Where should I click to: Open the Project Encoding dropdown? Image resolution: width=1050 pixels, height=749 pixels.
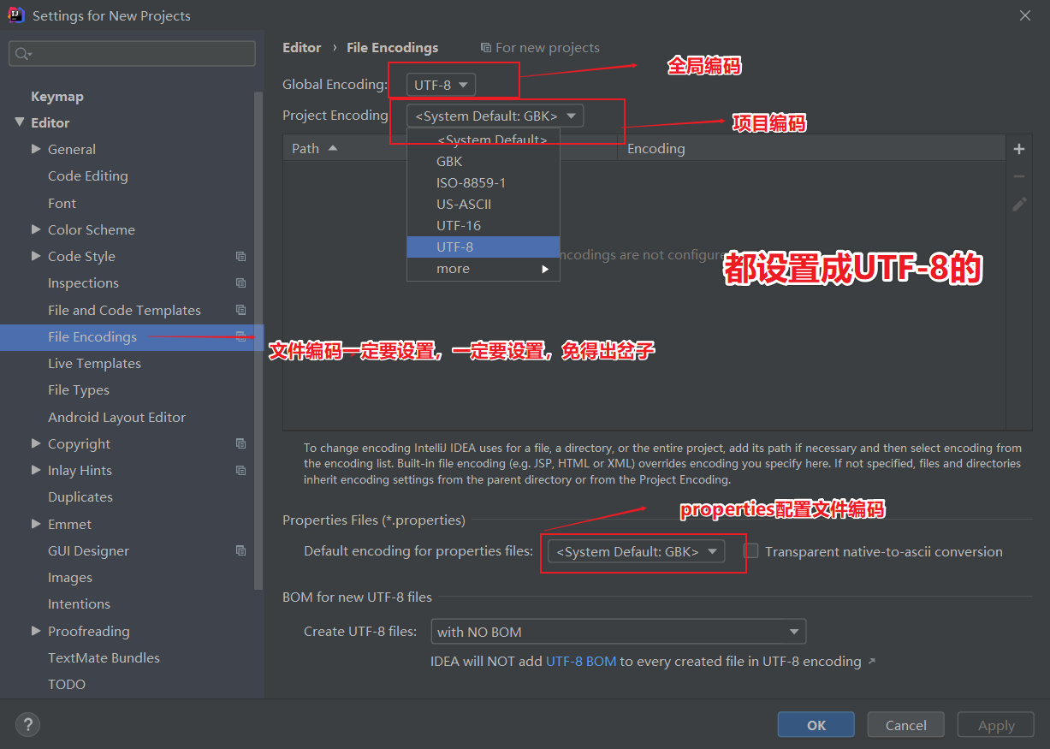pyautogui.click(x=495, y=116)
